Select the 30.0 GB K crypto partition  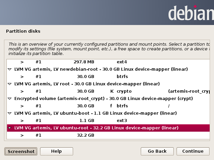pyautogui.click(x=108, y=91)
